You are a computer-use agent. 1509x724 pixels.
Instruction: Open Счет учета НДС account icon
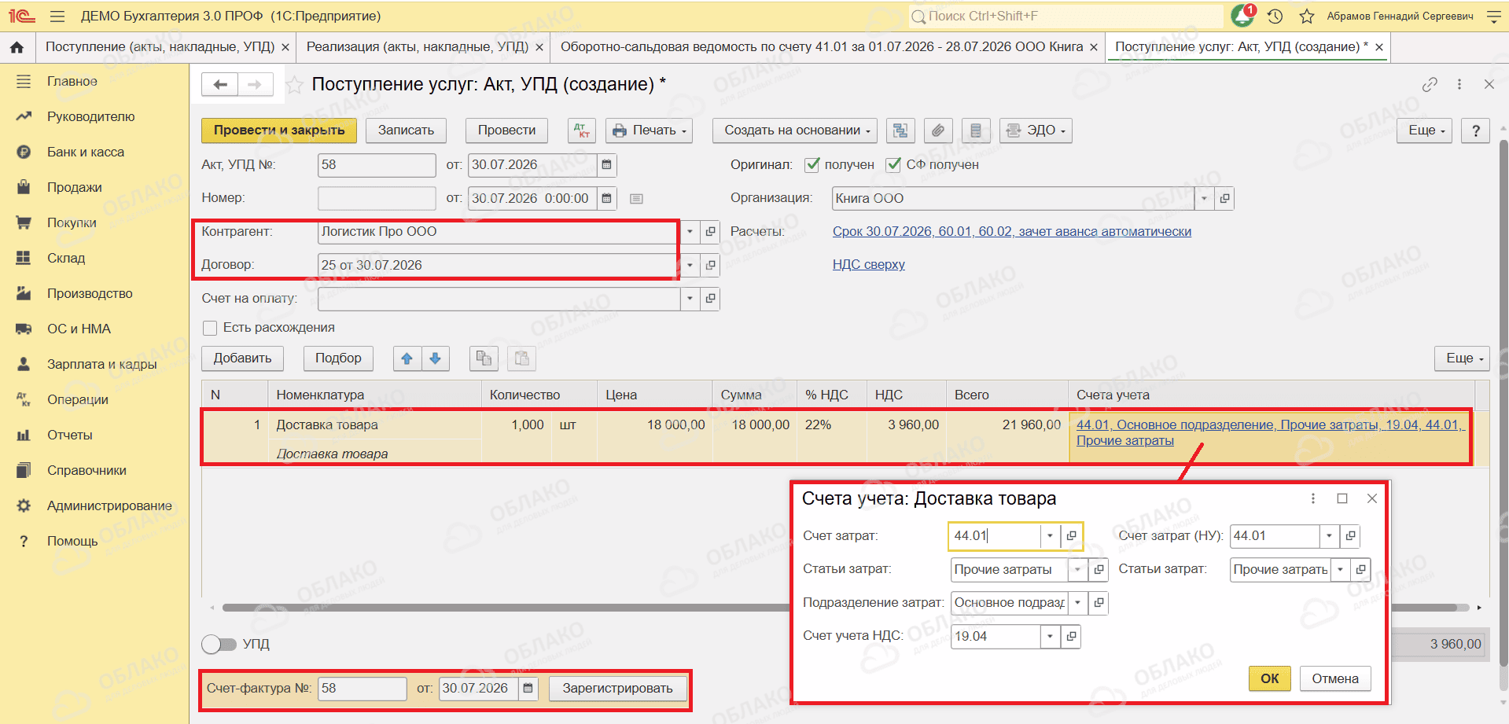[x=1071, y=637]
